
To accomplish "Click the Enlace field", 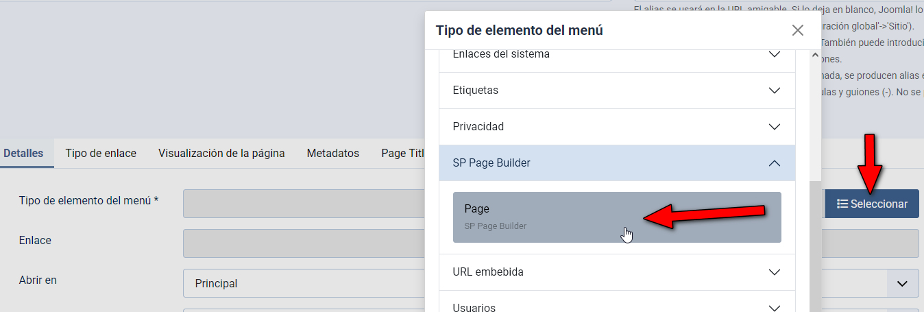I will 302,243.
